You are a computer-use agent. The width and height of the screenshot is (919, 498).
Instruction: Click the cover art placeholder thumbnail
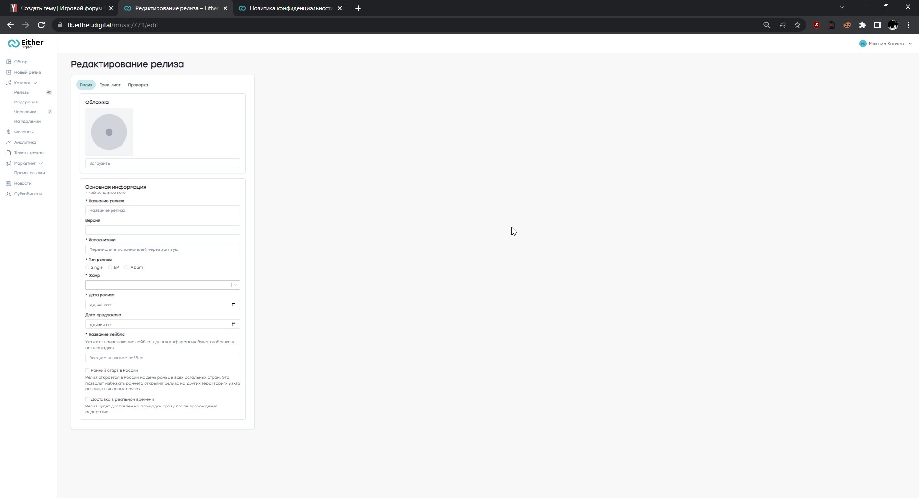(109, 132)
